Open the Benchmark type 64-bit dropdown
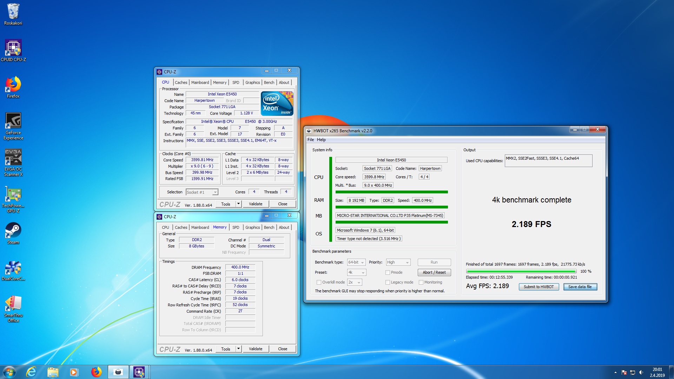Image resolution: width=674 pixels, height=379 pixels. [356, 262]
